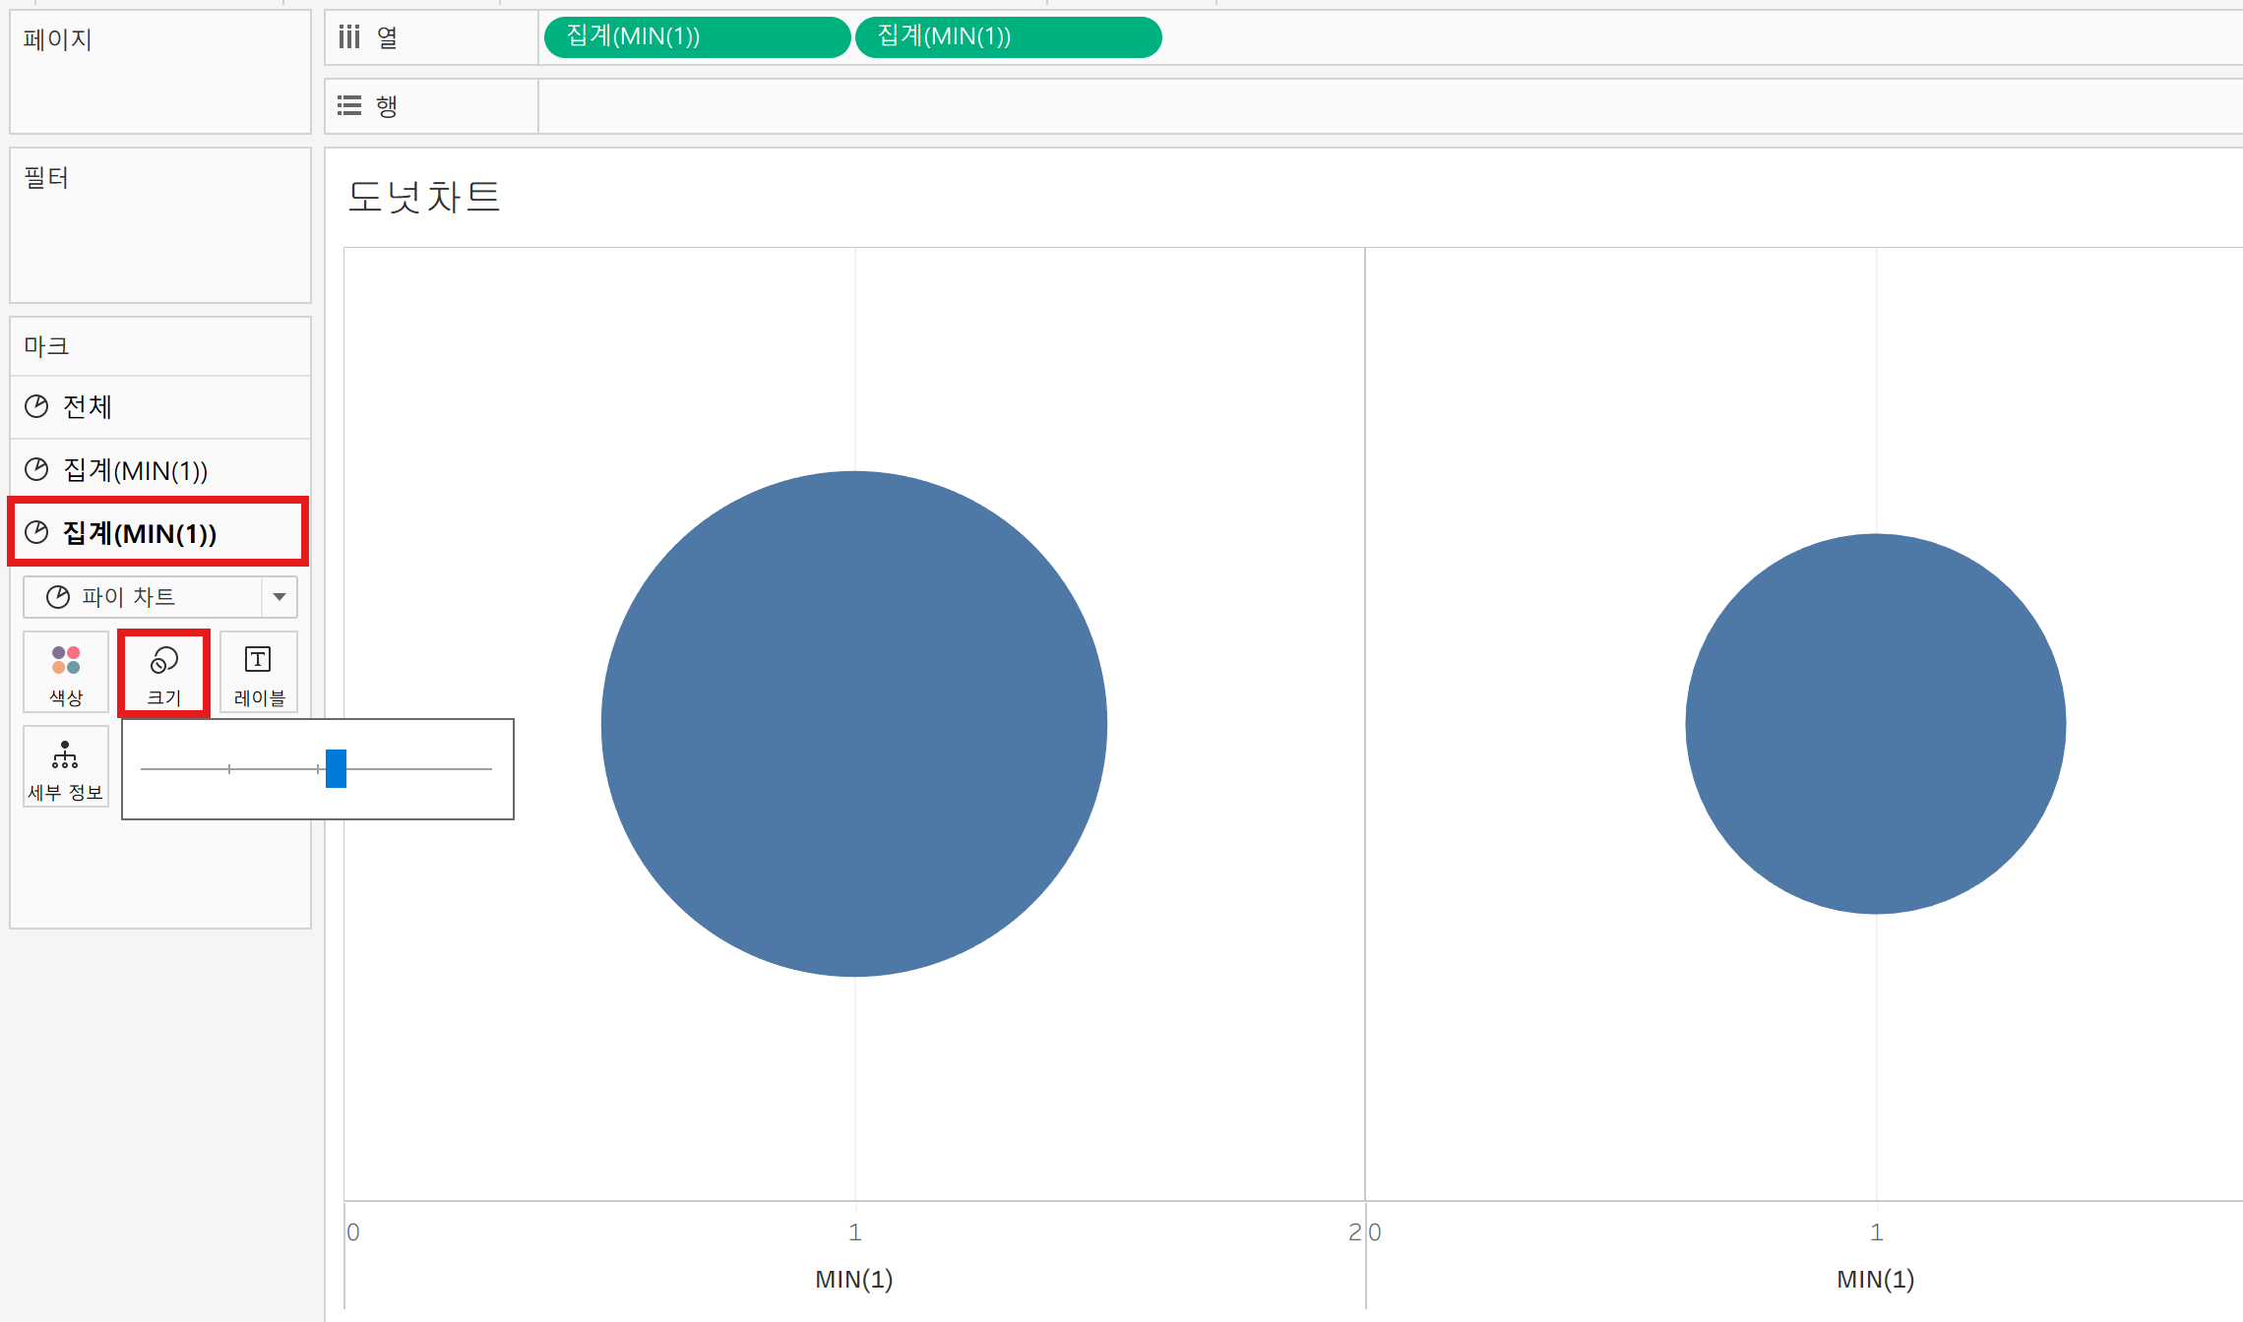
Task: Click the large left blue pie circle
Action: pos(853,724)
